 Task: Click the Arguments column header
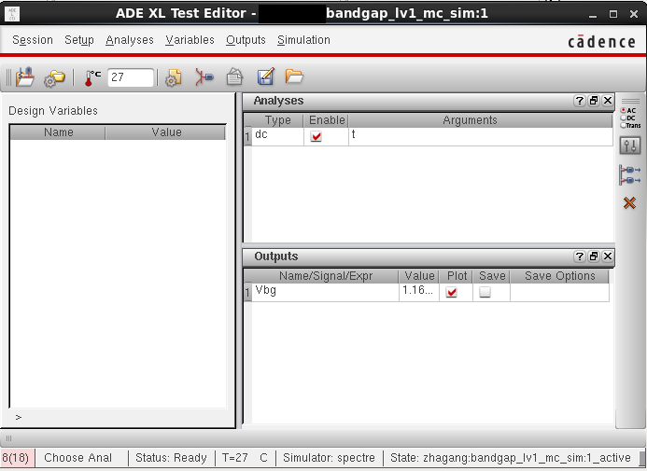tap(481, 120)
